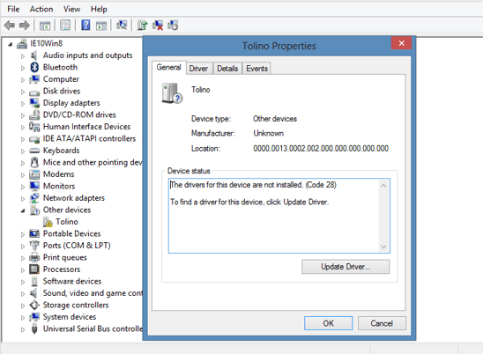483x354 pixels.
Task: Open the Help question mark toolbar icon
Action: click(85, 26)
